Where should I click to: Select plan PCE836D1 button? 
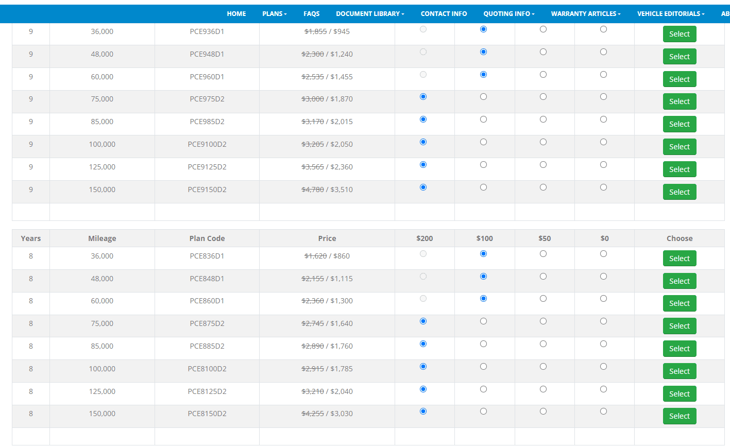click(x=680, y=259)
